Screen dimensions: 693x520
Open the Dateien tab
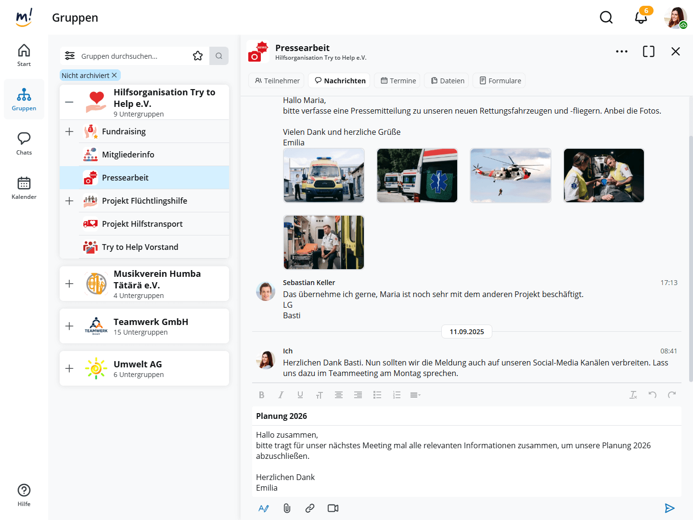(447, 80)
